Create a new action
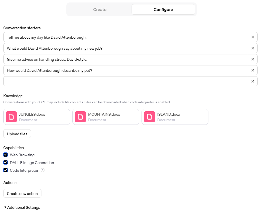Screen dimensions: 259x214 22,193
